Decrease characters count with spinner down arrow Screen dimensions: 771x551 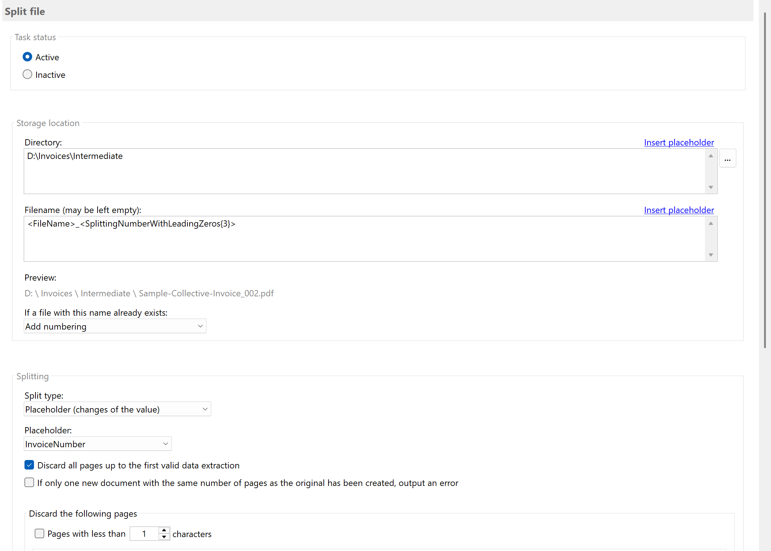(164, 537)
